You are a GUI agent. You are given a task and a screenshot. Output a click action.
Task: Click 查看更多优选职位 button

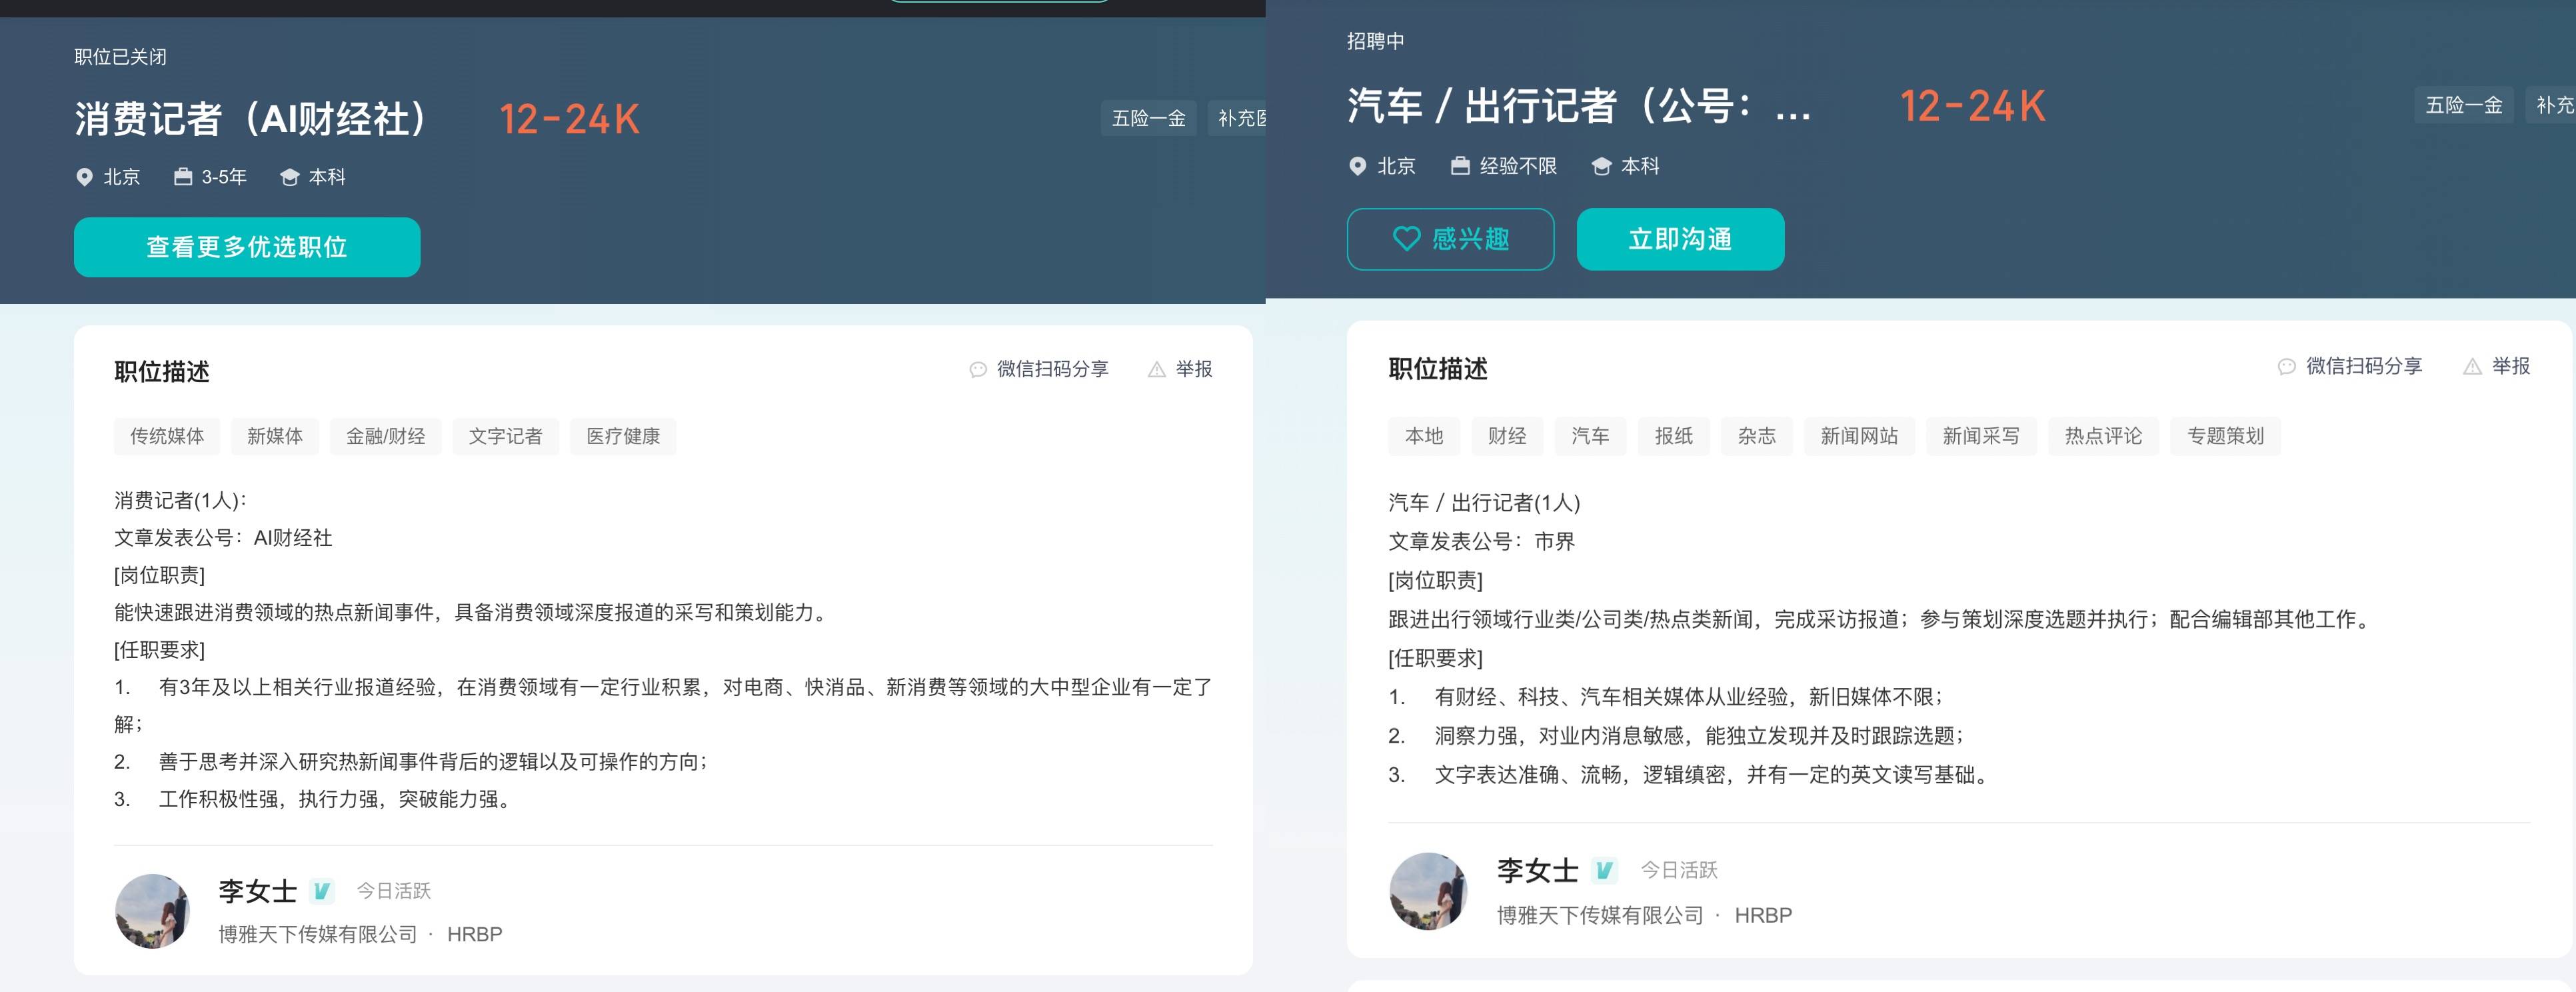coord(247,247)
